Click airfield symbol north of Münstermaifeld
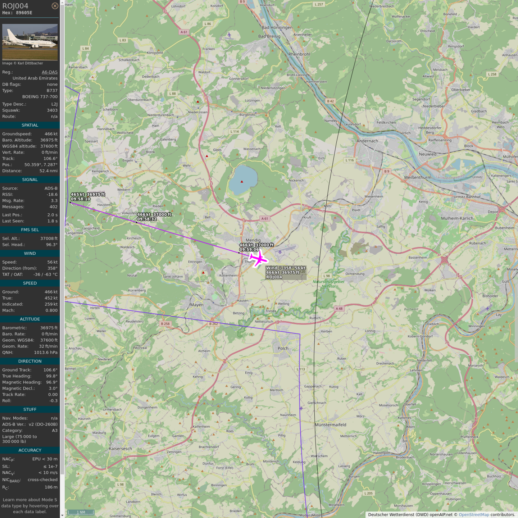The height and width of the screenshot is (518, 518). pyautogui.click(x=301, y=408)
